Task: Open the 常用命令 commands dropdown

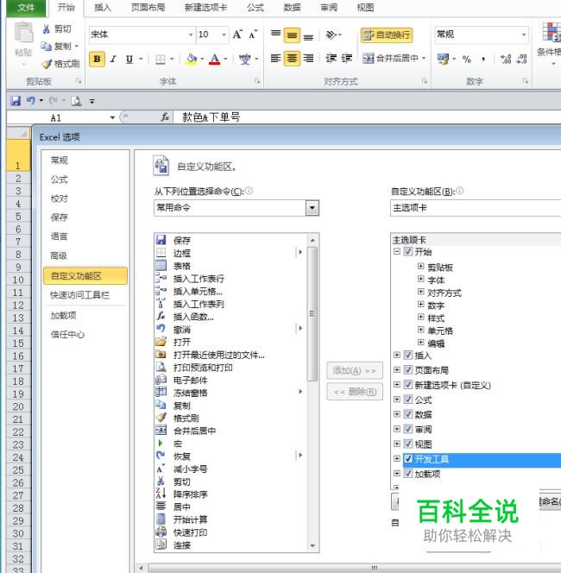Action: point(312,208)
